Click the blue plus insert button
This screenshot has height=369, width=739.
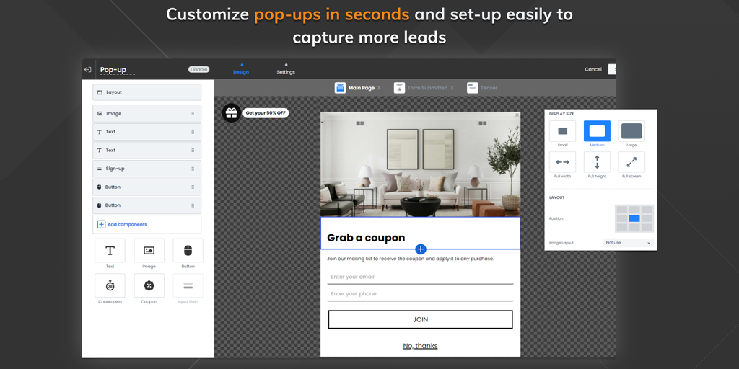pyautogui.click(x=421, y=249)
